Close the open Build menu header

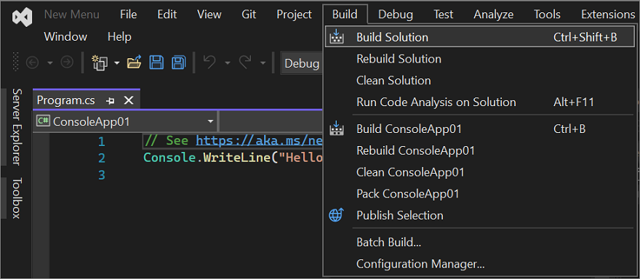pos(345,15)
